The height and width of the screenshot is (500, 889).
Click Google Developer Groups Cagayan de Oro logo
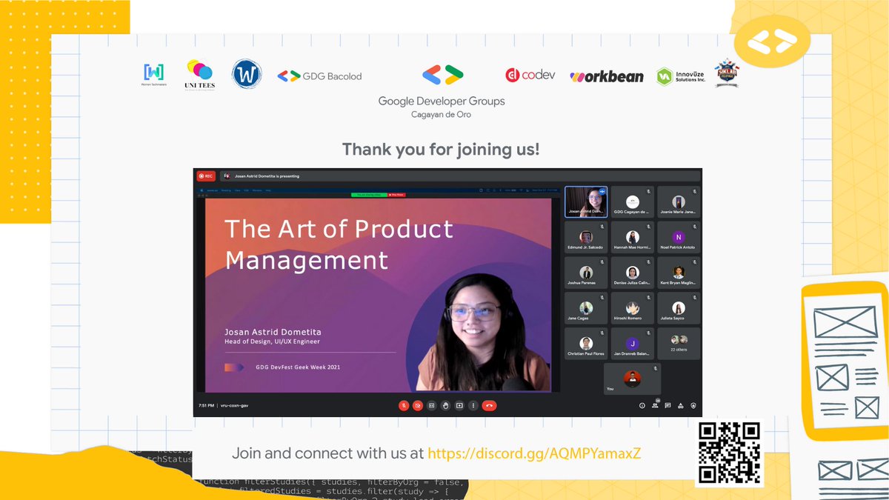(442, 92)
